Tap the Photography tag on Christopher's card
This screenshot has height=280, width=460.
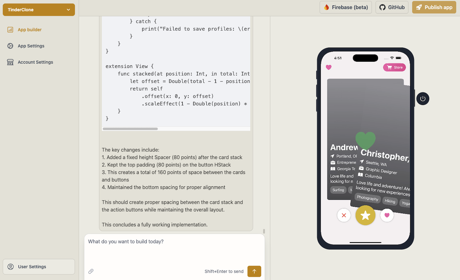[368, 199]
